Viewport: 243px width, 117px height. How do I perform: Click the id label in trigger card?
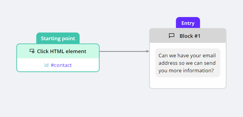point(46,65)
